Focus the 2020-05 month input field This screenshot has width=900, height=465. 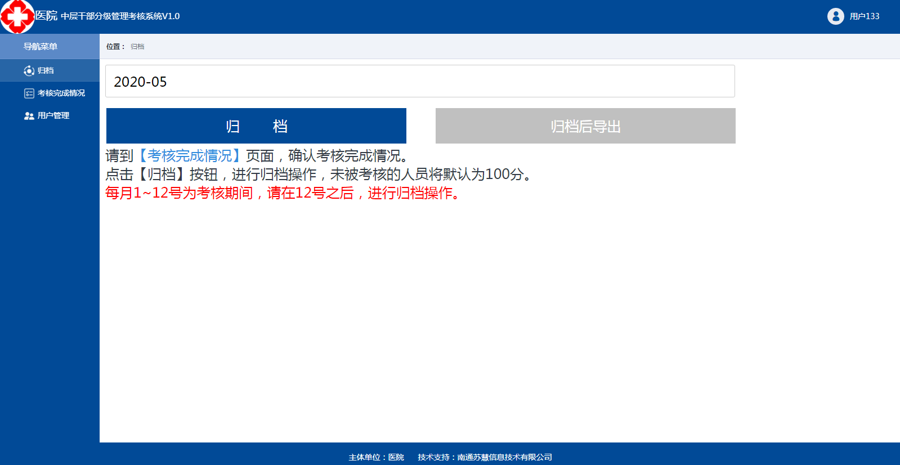coord(420,82)
